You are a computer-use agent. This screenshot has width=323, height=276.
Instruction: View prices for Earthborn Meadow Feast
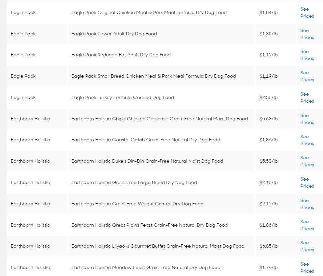click(x=307, y=268)
